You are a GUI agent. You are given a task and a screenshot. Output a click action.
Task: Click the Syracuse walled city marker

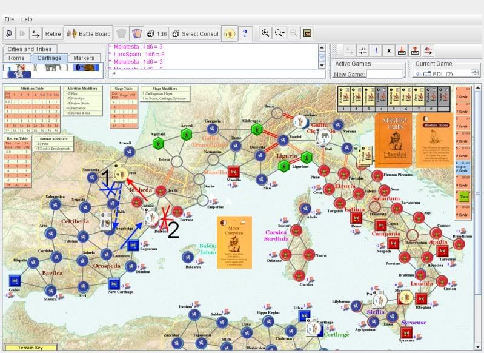406,332
